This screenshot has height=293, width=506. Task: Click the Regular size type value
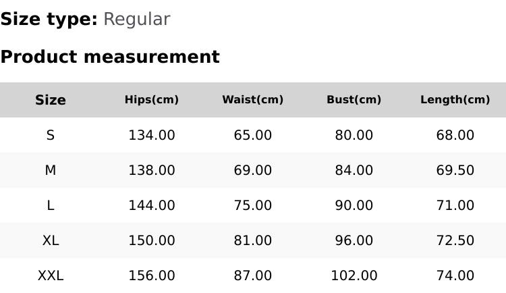pyautogui.click(x=136, y=20)
